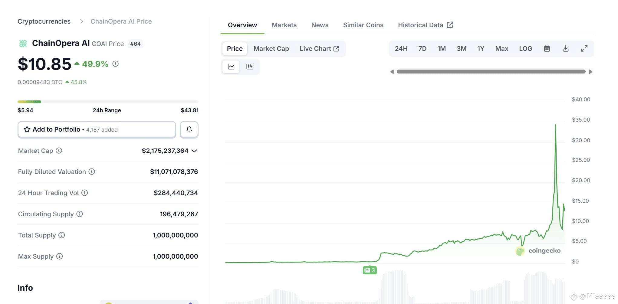Click the $284,440,734 trading volume value

click(x=176, y=193)
